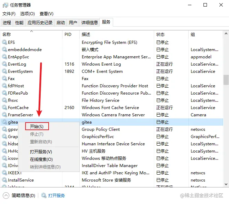Viewport: 229px width, 204px height.
Task: Open the 选项(O) menu
Action: [x=28, y=14]
